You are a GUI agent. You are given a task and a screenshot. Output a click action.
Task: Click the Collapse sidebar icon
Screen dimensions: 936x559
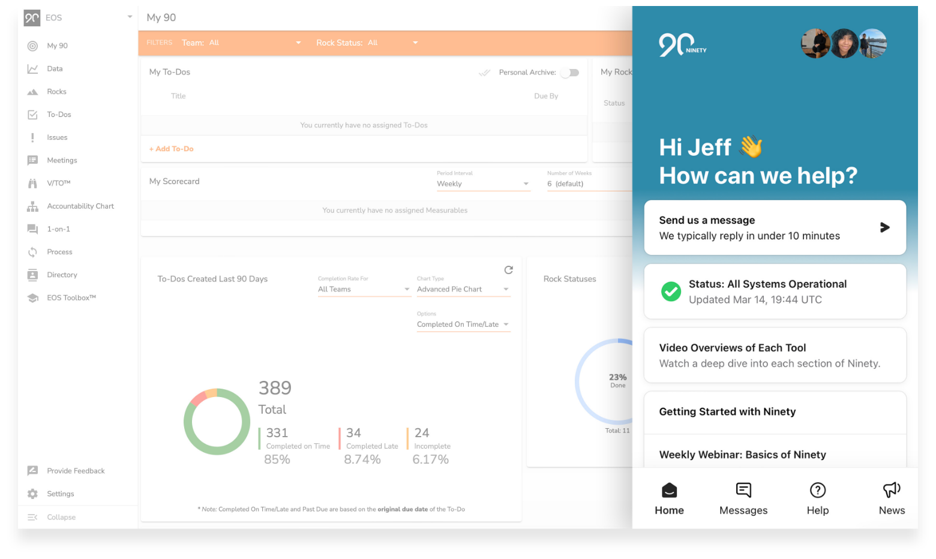point(32,517)
